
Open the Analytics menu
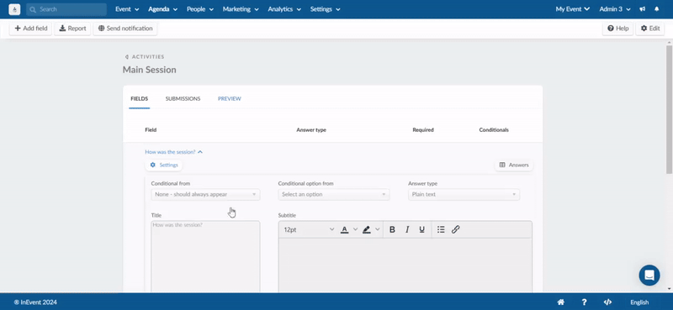tap(284, 9)
